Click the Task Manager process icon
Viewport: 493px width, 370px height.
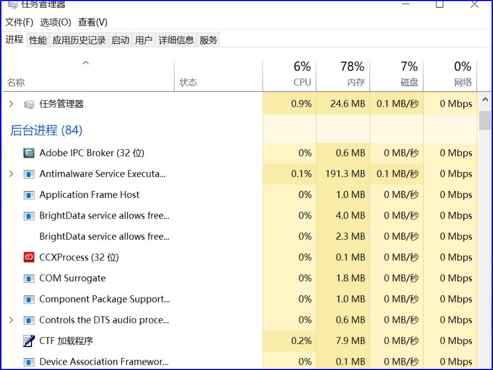coord(29,104)
